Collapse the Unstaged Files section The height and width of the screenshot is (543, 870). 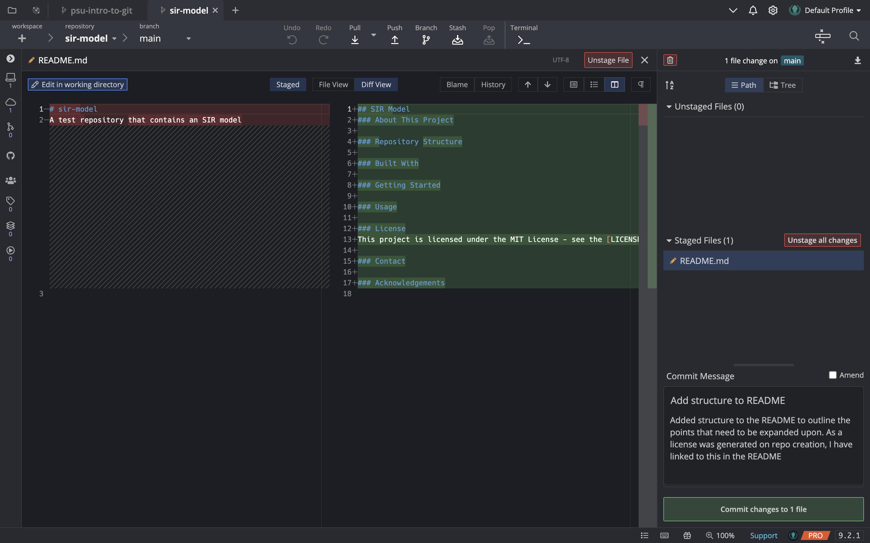pyautogui.click(x=669, y=107)
